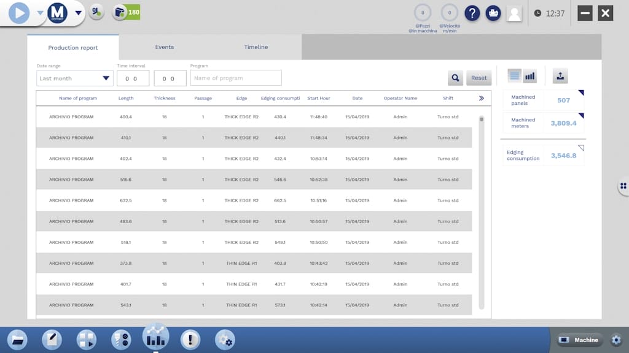Expand the Date range 'Last month' dropdown
629x353 pixels.
click(x=74, y=78)
